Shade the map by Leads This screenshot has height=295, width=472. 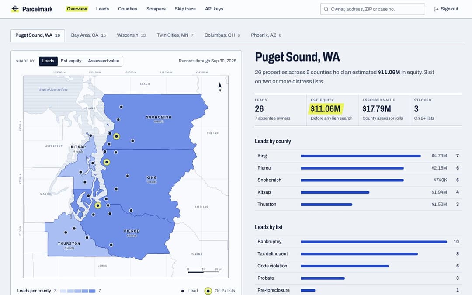48,61
